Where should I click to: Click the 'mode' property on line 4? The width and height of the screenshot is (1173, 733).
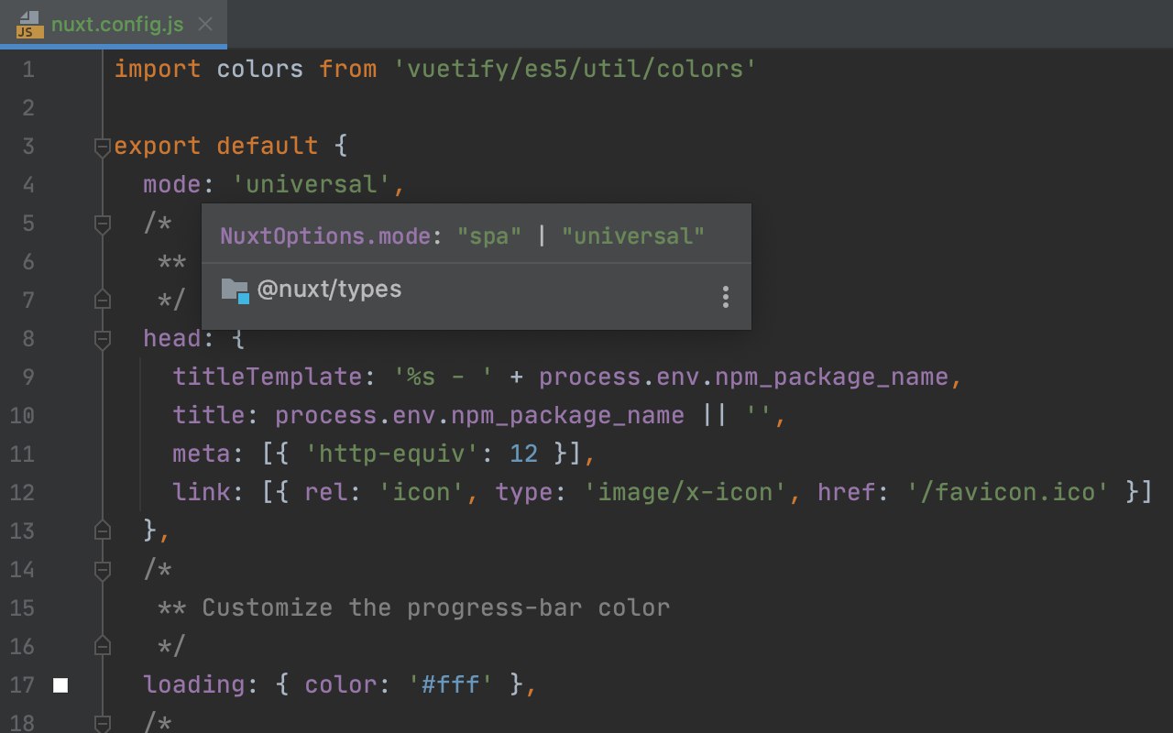click(171, 185)
